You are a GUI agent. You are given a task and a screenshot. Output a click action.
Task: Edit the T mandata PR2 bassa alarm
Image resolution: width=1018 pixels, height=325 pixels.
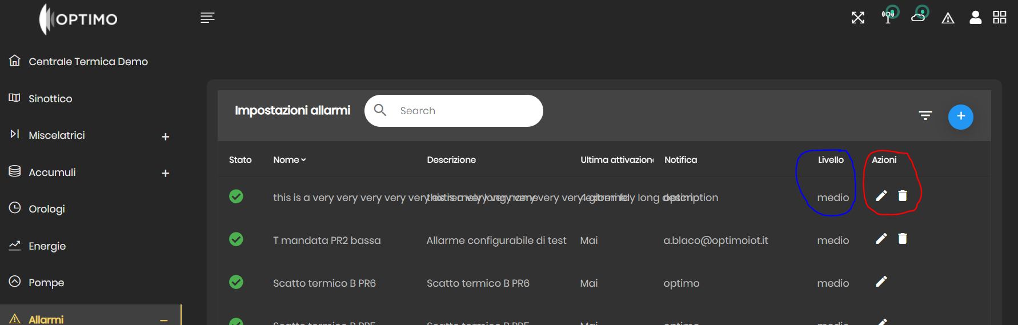[x=881, y=239]
